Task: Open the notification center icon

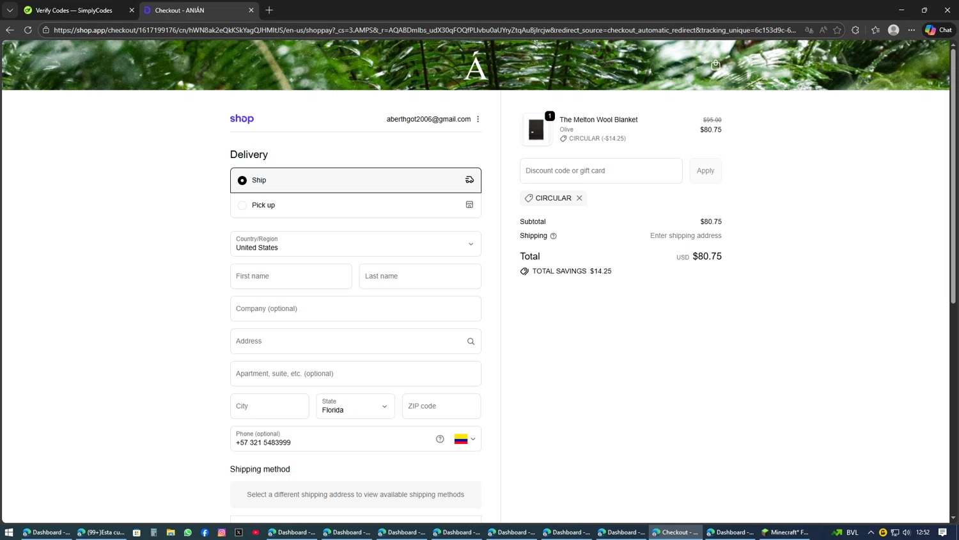Action: [943, 532]
